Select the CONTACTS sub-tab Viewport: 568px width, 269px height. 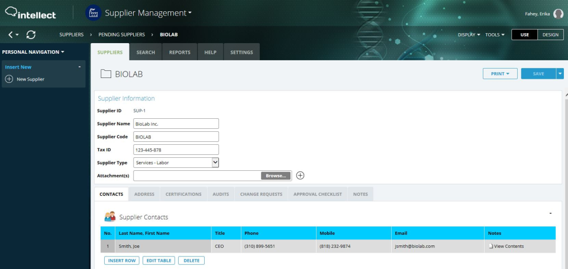pyautogui.click(x=111, y=194)
